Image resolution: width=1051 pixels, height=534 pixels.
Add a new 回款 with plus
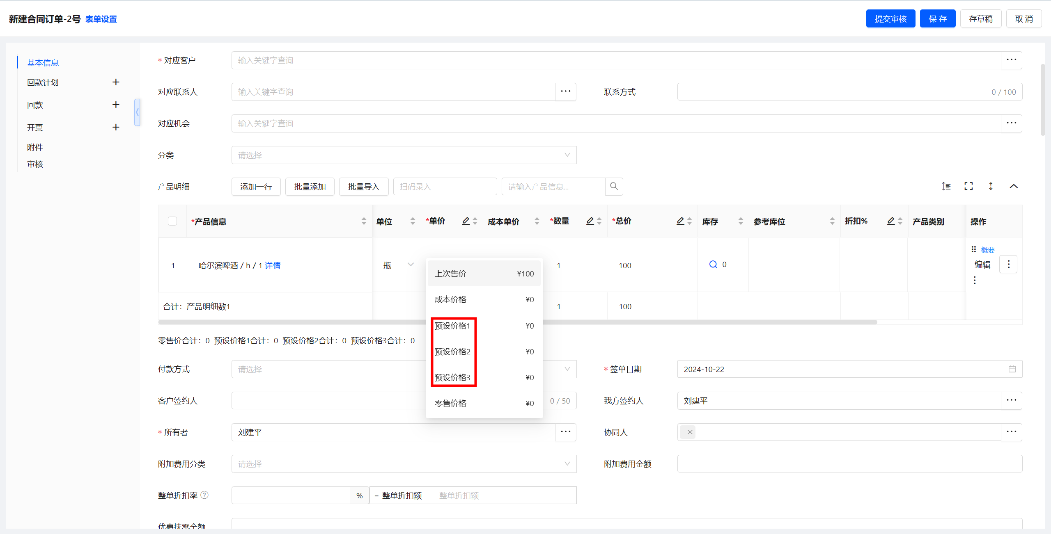click(x=116, y=105)
